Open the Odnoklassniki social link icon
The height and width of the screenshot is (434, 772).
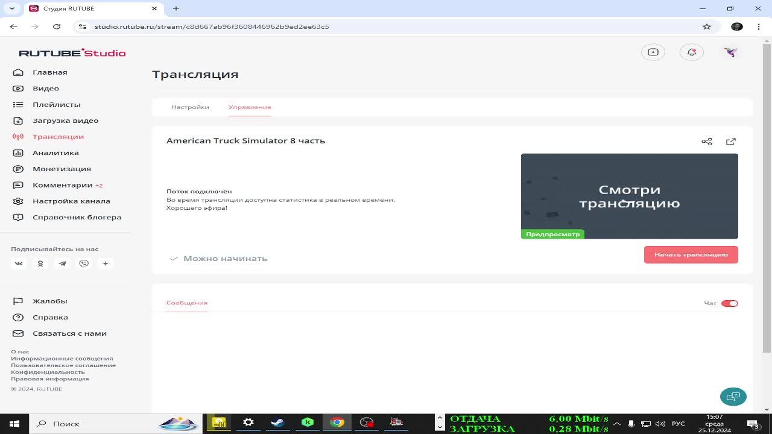pos(40,263)
